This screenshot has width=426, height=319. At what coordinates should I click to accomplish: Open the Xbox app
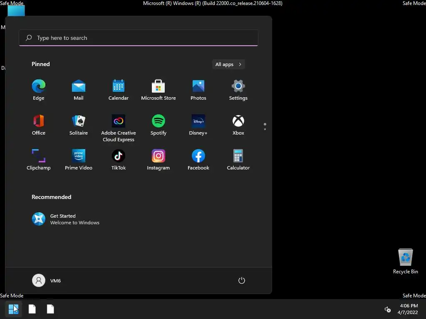pyautogui.click(x=238, y=125)
